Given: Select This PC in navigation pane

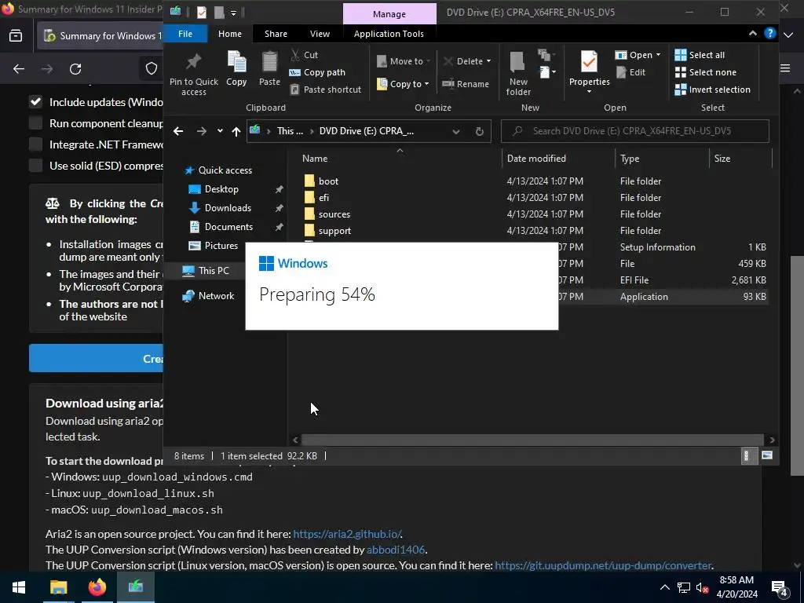Looking at the screenshot, I should coord(214,270).
